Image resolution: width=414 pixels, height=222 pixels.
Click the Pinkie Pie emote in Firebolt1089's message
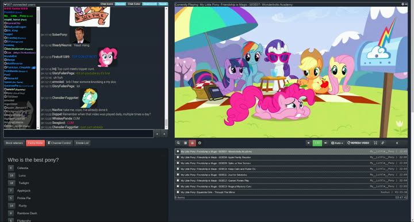tap(108, 57)
